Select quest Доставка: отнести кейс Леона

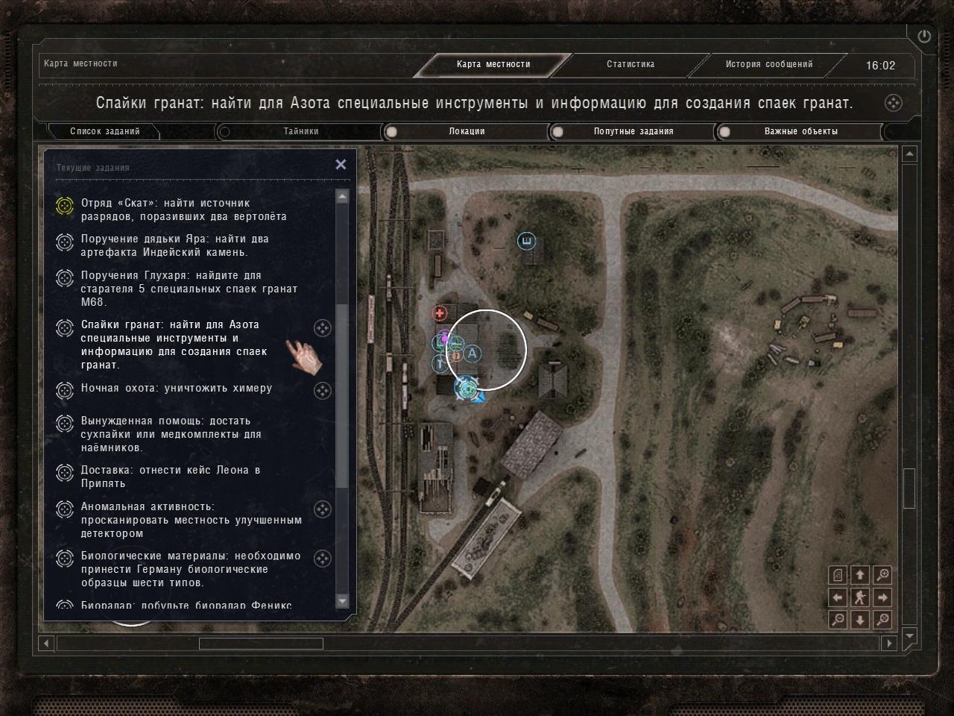click(x=171, y=477)
